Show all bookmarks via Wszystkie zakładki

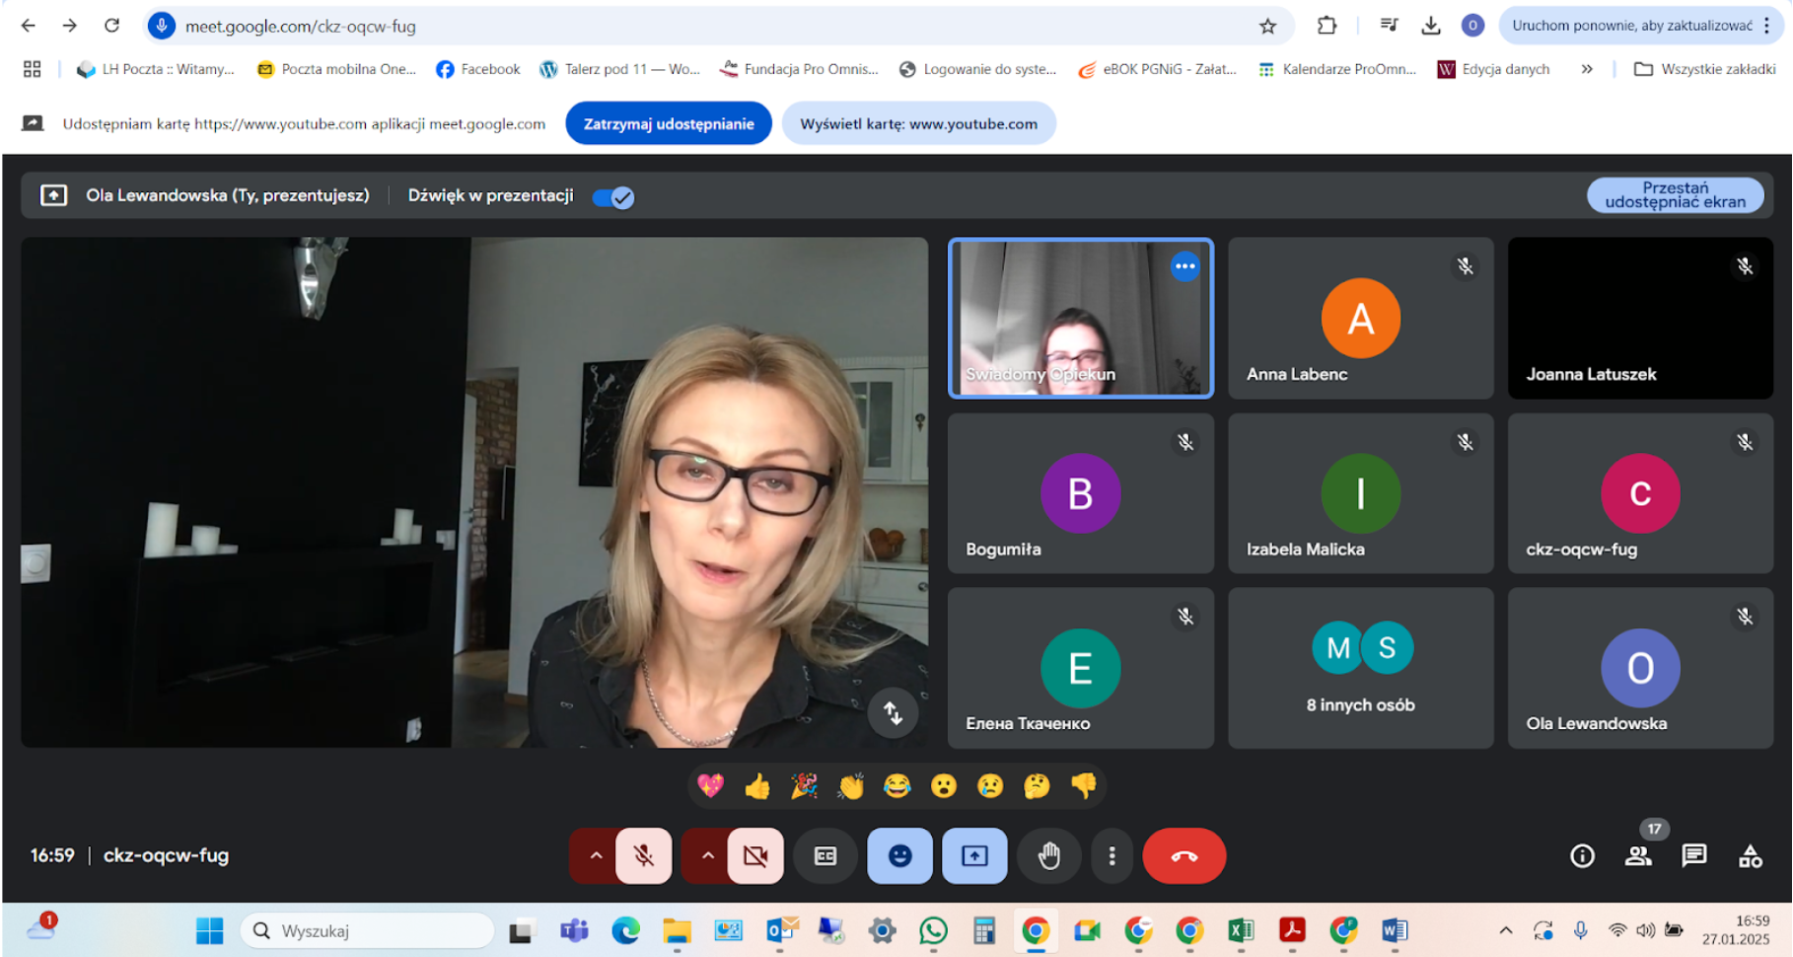click(x=1705, y=69)
